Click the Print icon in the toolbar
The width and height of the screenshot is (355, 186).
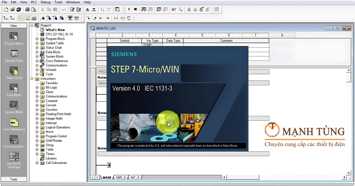click(x=27, y=9)
